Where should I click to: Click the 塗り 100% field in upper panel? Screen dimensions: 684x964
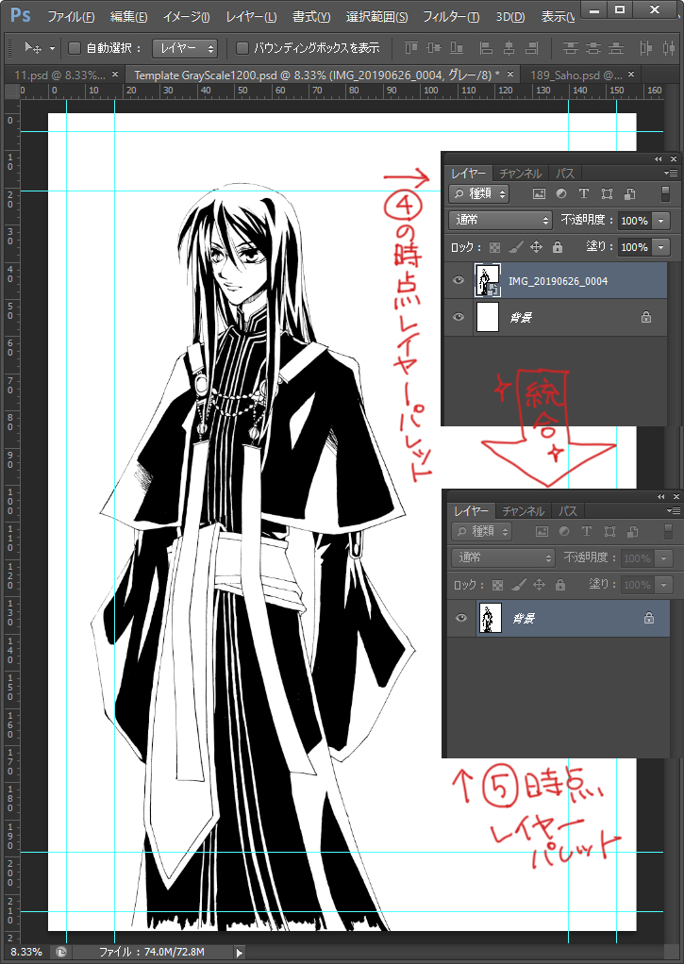point(634,246)
